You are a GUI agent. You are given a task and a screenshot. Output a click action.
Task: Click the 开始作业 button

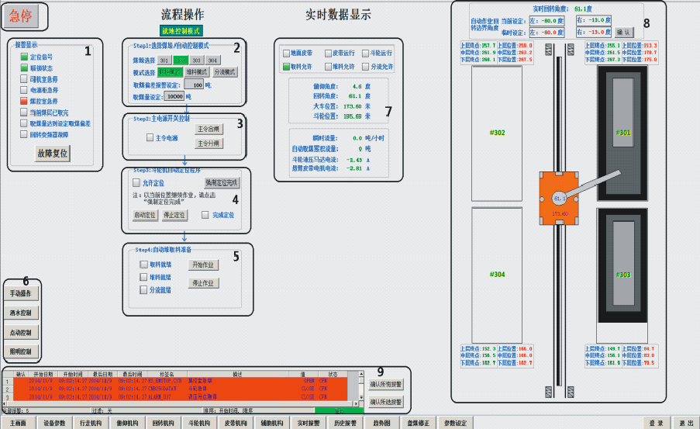[203, 265]
